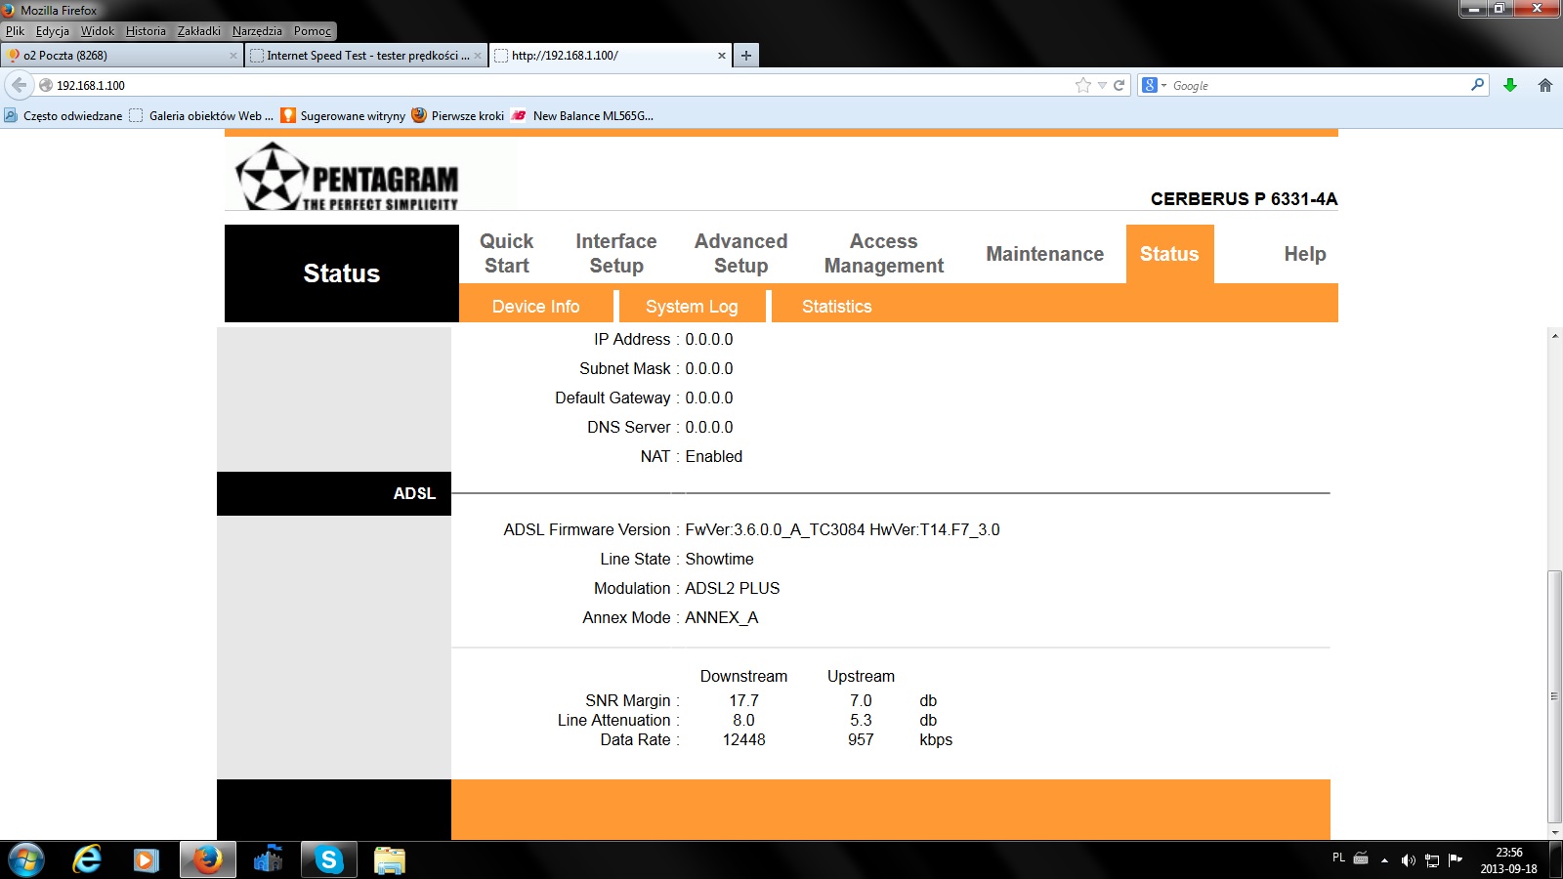Open Advanced Setup section

point(740,254)
